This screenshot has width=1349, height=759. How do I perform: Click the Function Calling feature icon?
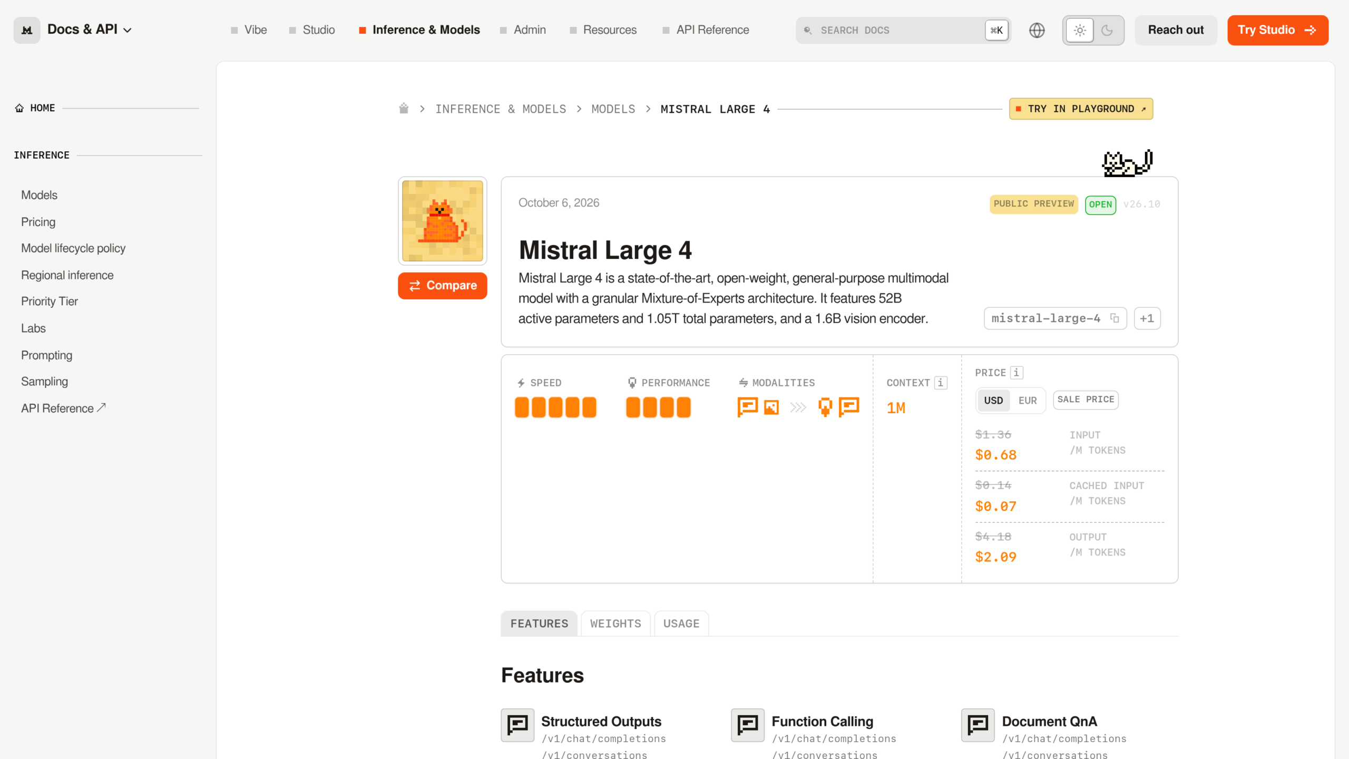tap(748, 725)
